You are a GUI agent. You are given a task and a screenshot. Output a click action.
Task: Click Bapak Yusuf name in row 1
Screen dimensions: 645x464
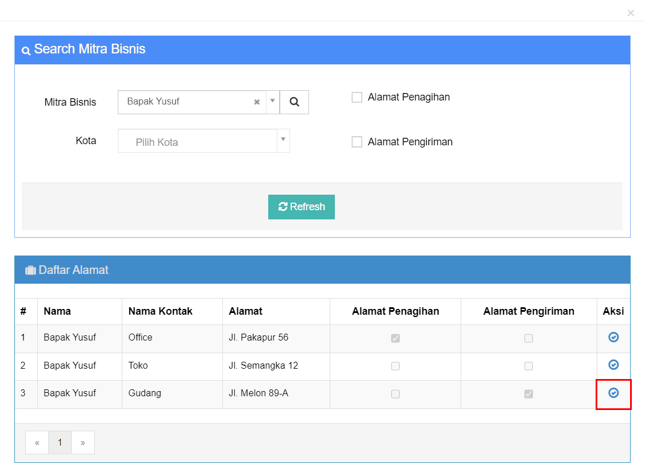(x=69, y=337)
